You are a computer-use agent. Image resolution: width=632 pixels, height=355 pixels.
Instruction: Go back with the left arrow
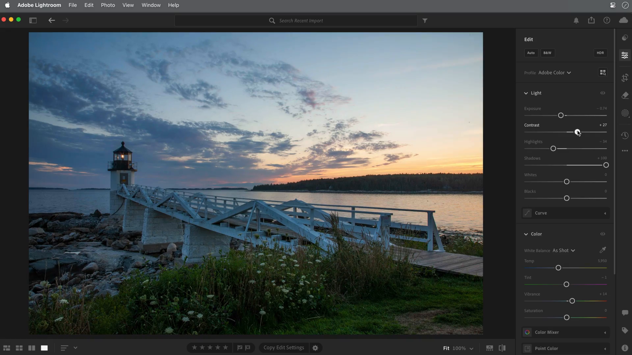point(52,20)
